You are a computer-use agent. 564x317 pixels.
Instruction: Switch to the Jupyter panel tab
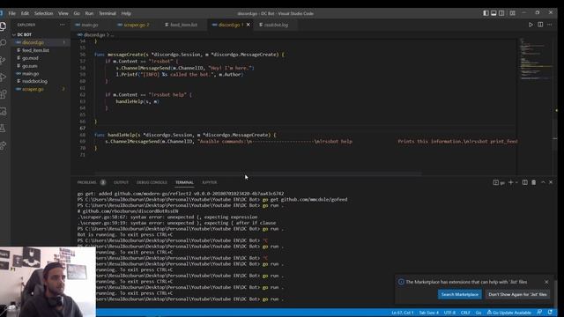tap(210, 182)
